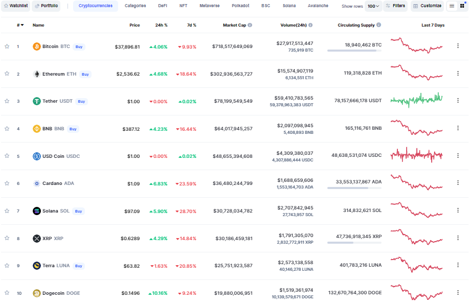The height and width of the screenshot is (305, 469).
Task: Click the Buy button next to Solana
Action: (78, 212)
